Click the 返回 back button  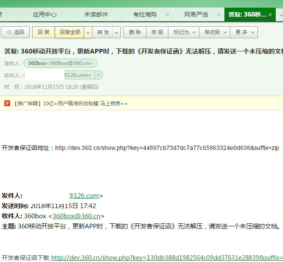[15, 32]
